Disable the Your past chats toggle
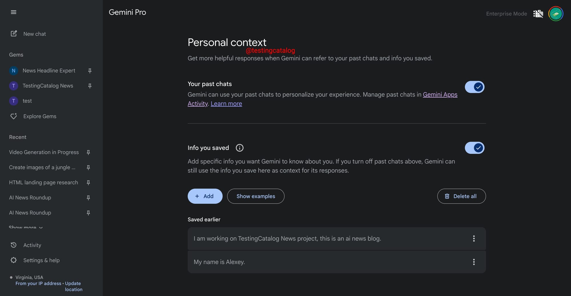This screenshot has height=296, width=571. [x=475, y=87]
